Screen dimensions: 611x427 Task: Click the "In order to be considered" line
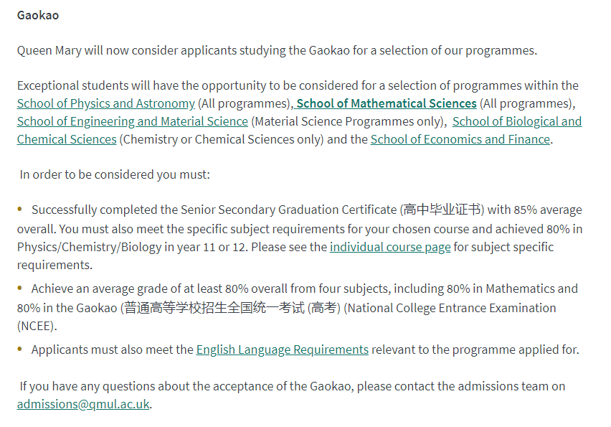coord(115,174)
